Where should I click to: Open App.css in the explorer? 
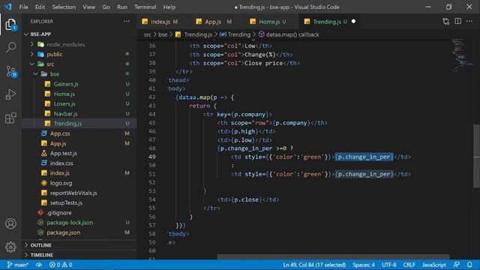click(x=60, y=133)
